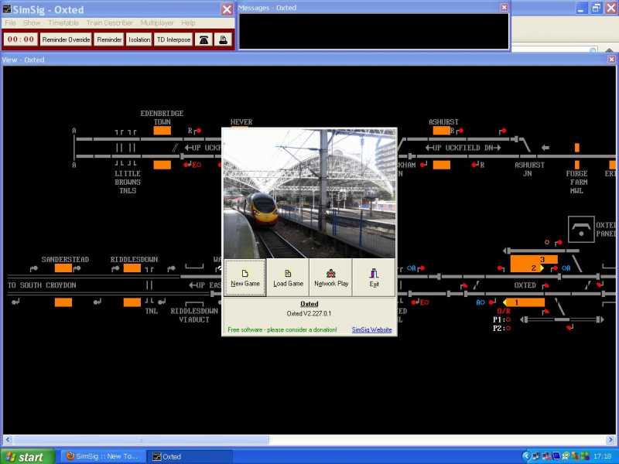Select the Oxted taskbar item

pyautogui.click(x=190, y=456)
